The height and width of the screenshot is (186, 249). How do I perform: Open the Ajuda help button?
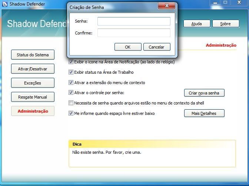click(197, 24)
